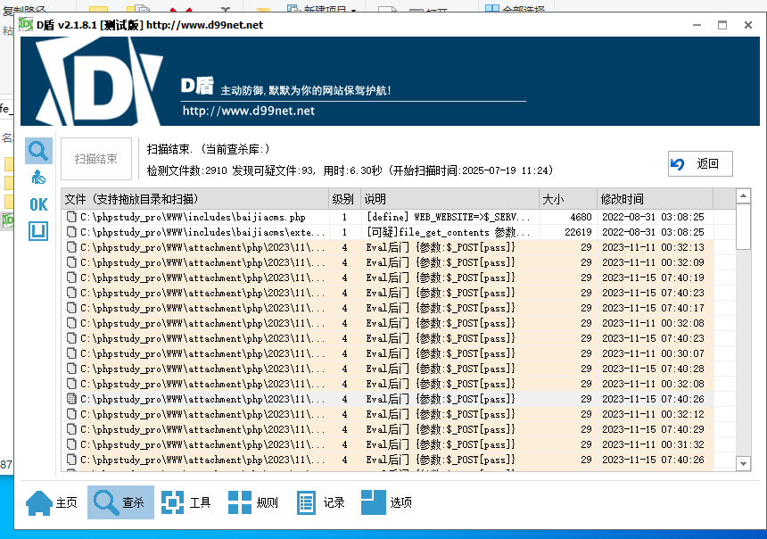Sort by the 说明 column header
This screenshot has height=539, width=767.
coord(450,199)
